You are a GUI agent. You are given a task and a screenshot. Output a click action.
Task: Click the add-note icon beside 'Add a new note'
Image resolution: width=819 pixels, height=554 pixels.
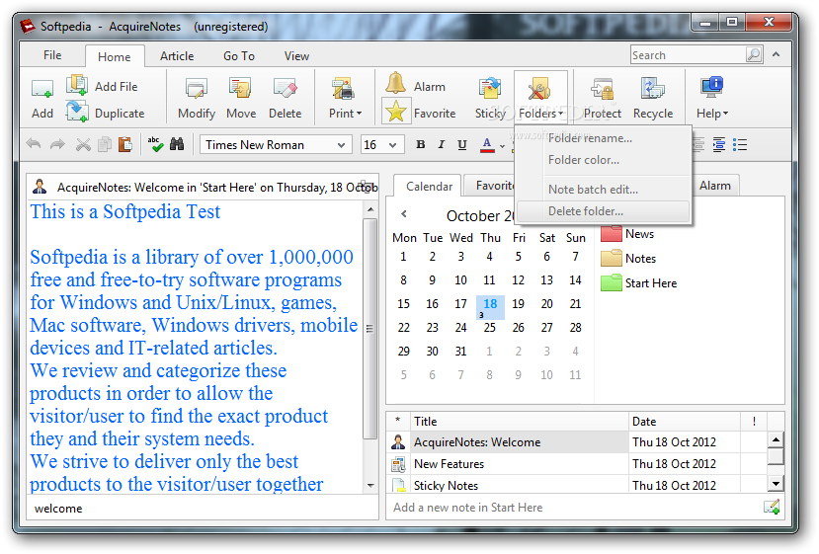772,507
